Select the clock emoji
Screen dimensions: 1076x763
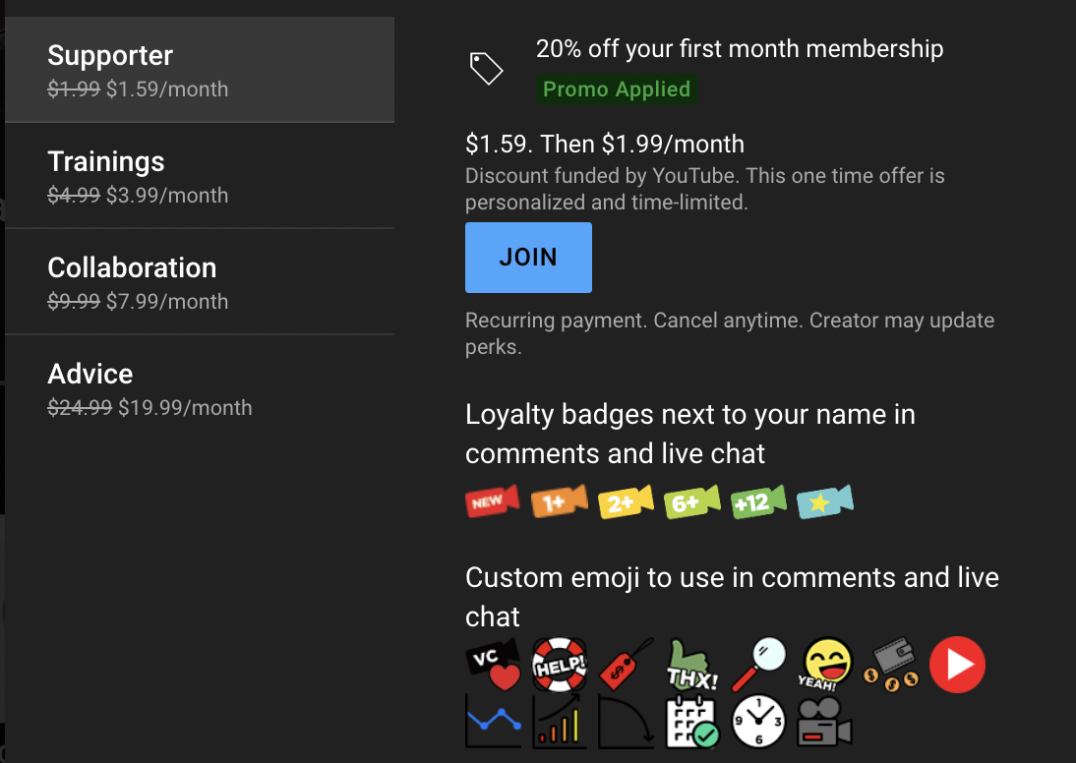758,722
